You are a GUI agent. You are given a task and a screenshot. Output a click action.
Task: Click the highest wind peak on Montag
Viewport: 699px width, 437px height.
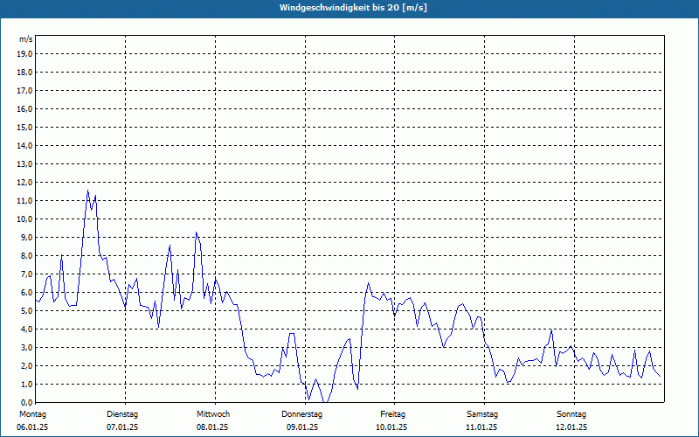click(x=88, y=191)
